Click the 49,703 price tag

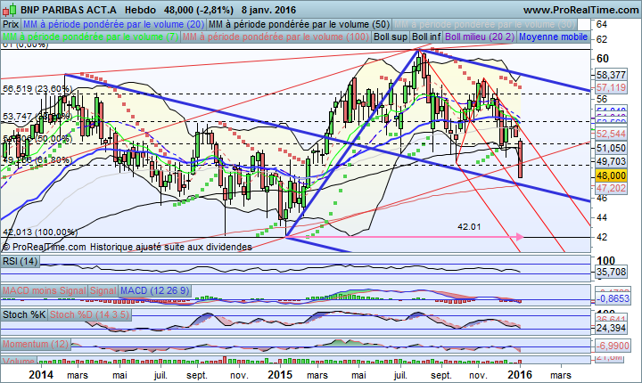pyautogui.click(x=611, y=161)
